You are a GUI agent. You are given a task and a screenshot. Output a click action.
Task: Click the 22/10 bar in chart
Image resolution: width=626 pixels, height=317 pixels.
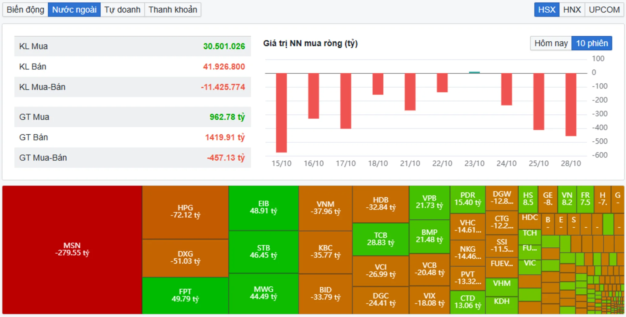tap(442, 83)
